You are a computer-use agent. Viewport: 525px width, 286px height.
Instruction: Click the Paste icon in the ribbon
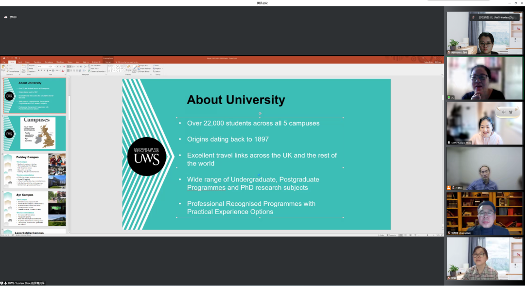(x=3, y=68)
